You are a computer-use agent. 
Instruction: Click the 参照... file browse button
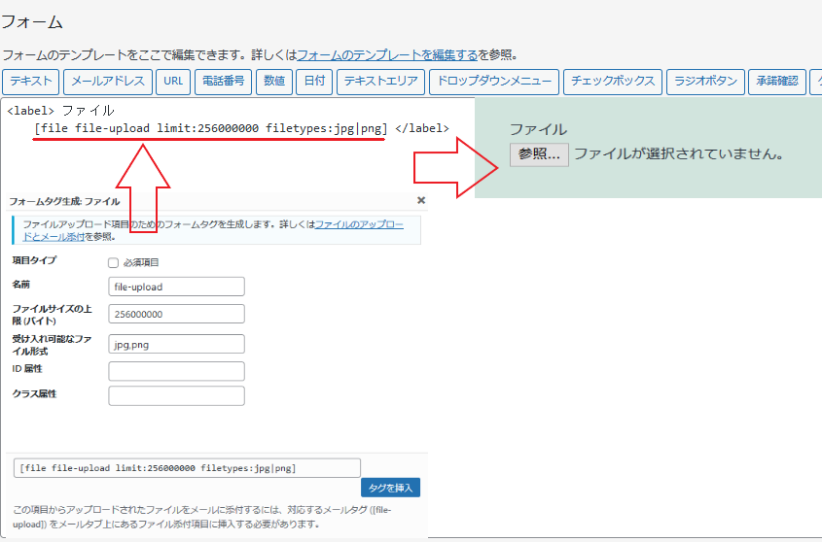pyautogui.click(x=539, y=153)
